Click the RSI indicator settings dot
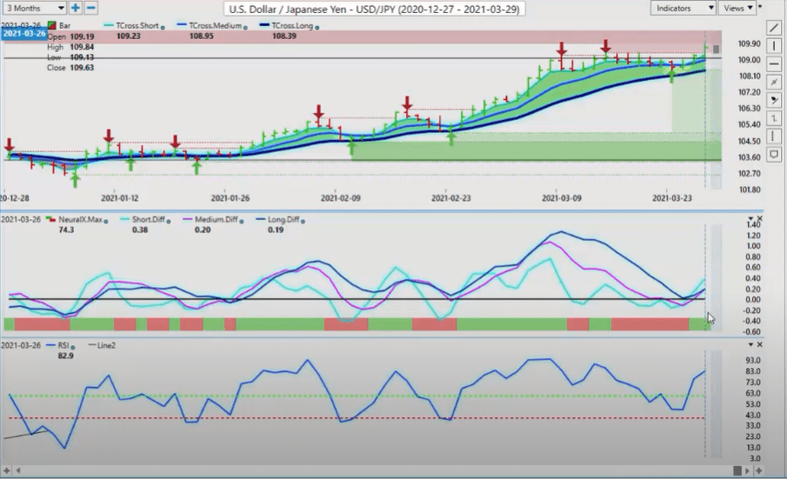 pyautogui.click(x=73, y=347)
